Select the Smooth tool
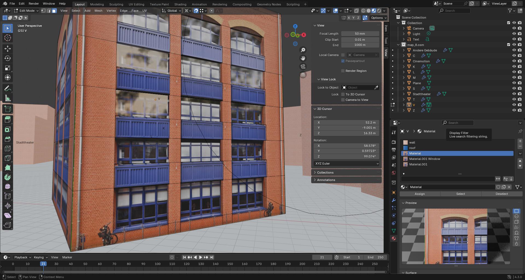 pos(8,187)
